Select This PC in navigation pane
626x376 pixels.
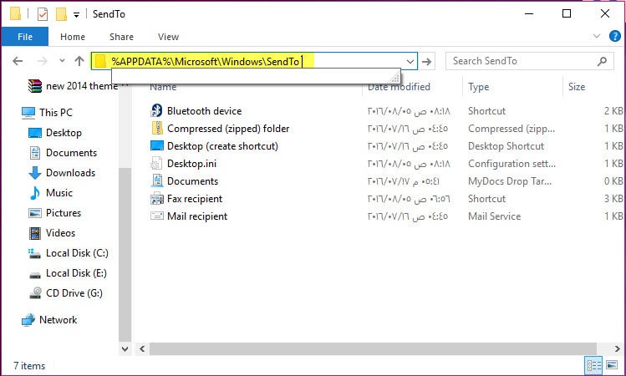(47, 113)
